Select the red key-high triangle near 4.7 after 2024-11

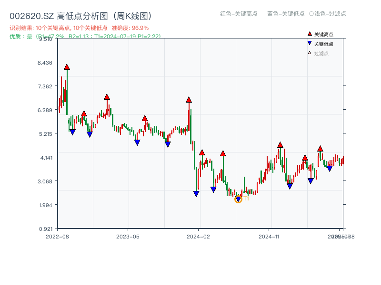280,145
